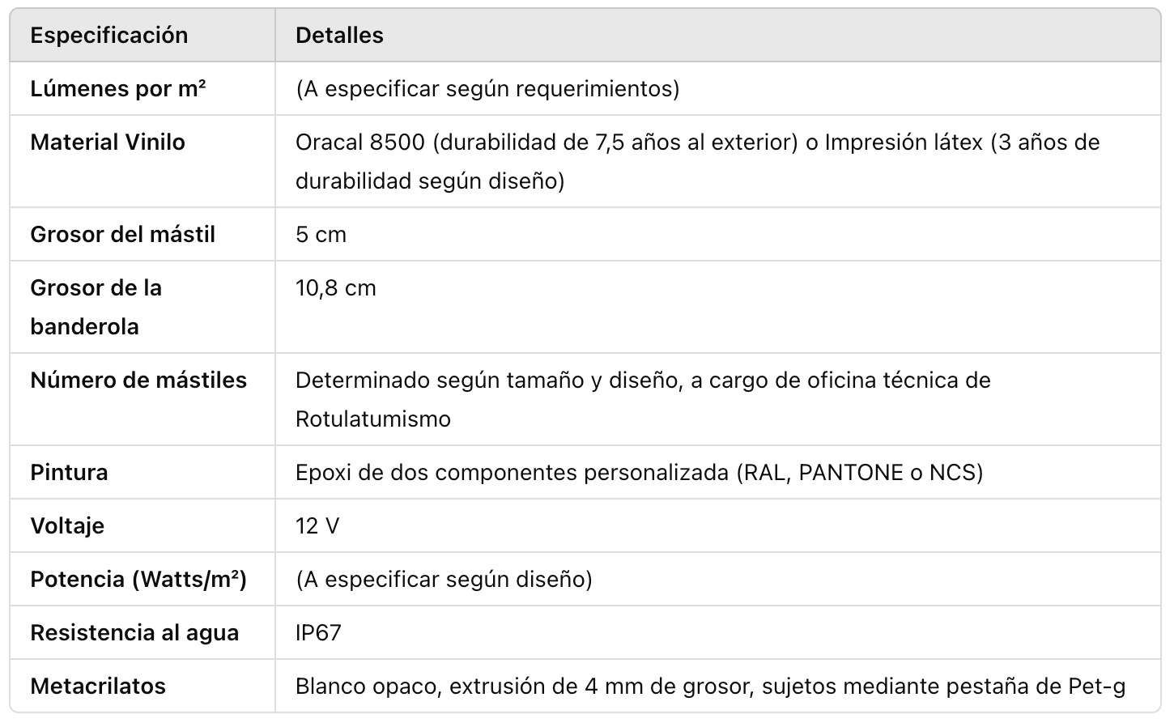Click the Detalles column header
Viewport: 1174px width, 727px height.
[339, 36]
